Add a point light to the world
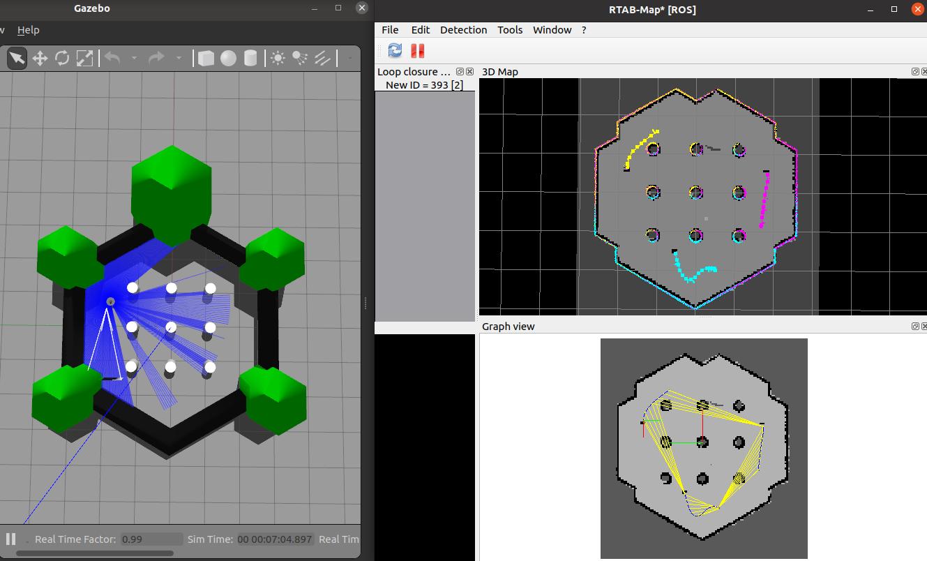The height and width of the screenshot is (561, 927). [x=278, y=58]
